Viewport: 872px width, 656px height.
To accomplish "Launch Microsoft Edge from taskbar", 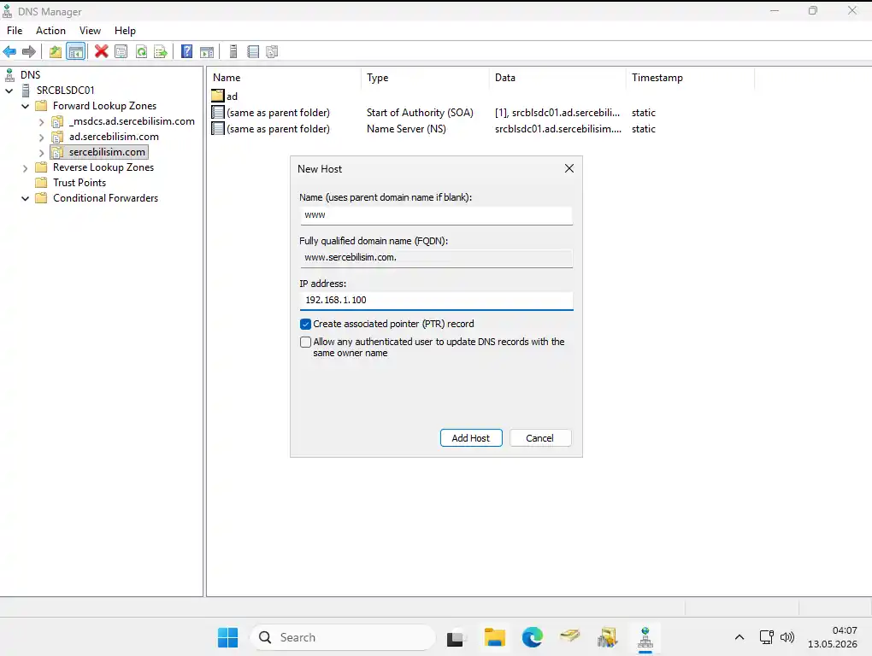I will 533,637.
